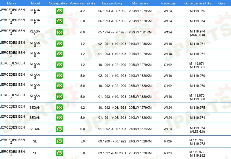231x159 pixels.
Task: Click the date range 01.1992 -> 06.1993
Action: click(x=112, y=129)
